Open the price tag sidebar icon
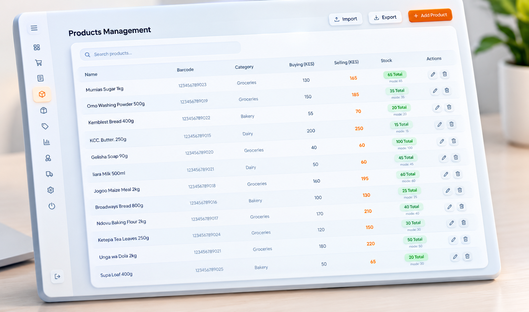The width and height of the screenshot is (529, 312). (45, 126)
